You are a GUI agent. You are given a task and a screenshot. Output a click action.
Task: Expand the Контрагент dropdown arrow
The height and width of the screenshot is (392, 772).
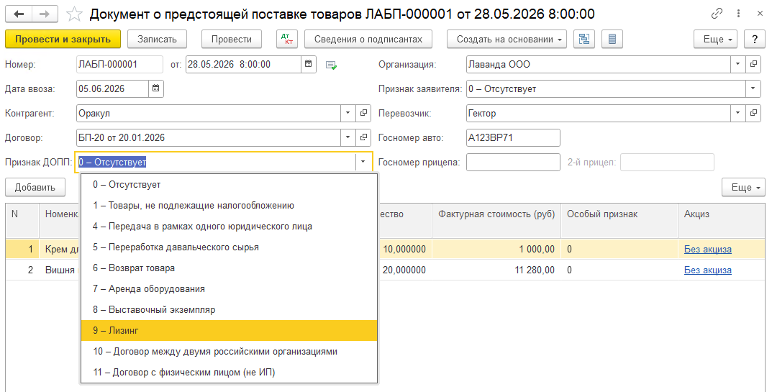(348, 113)
